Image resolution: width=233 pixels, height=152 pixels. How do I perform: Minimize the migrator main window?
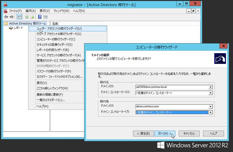(x=180, y=3)
